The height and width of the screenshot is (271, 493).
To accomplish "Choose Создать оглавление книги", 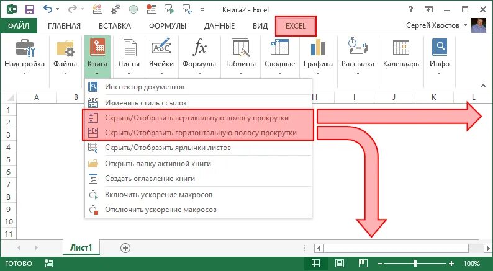I will coord(199,179).
